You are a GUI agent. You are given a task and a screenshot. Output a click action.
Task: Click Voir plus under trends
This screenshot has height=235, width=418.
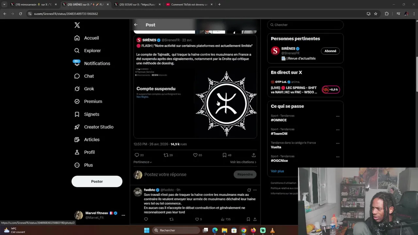tap(277, 171)
